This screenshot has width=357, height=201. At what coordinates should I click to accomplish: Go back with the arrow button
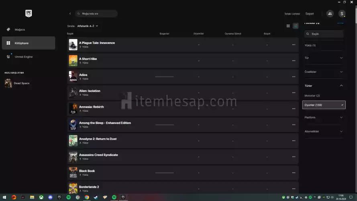coord(70,14)
